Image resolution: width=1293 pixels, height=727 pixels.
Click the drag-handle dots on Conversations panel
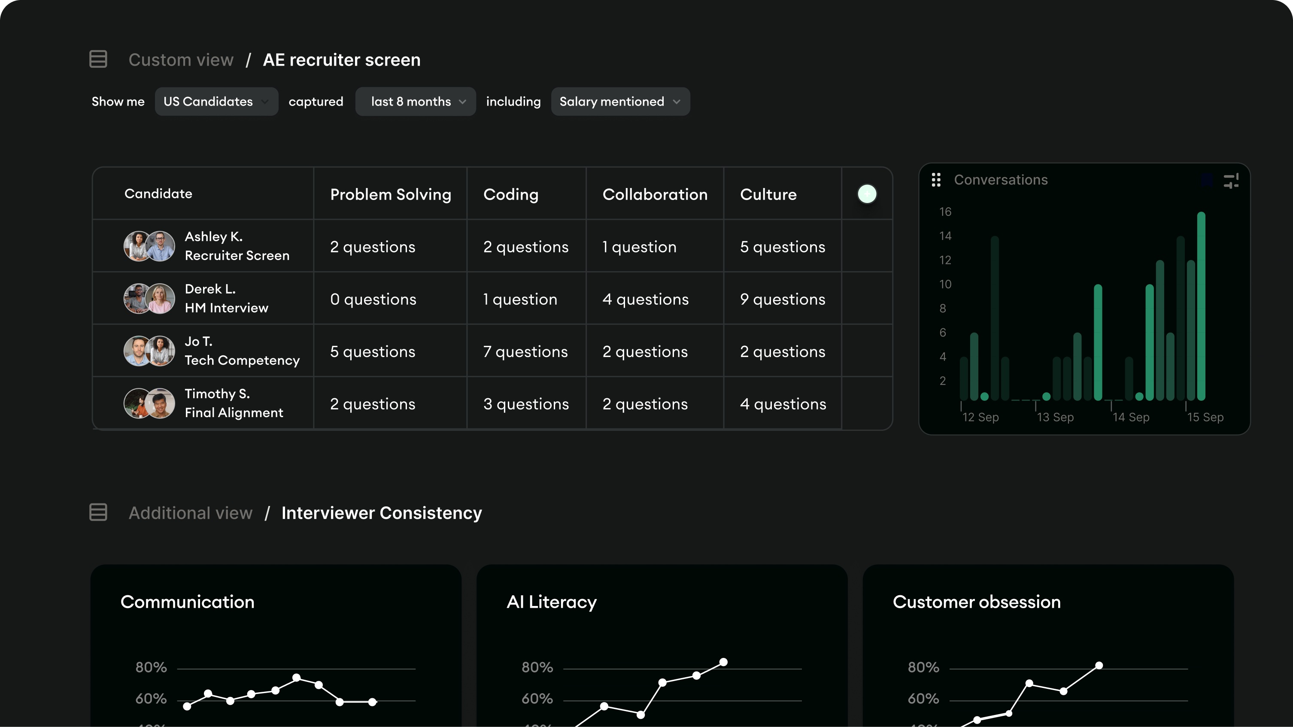click(935, 180)
